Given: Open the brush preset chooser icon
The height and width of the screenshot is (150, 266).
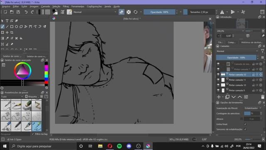Looking at the screenshot, I should point(69,12).
